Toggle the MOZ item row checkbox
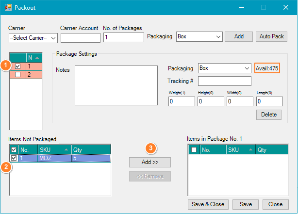Image resolution: width=298 pixels, height=214 pixels. pos(14,158)
